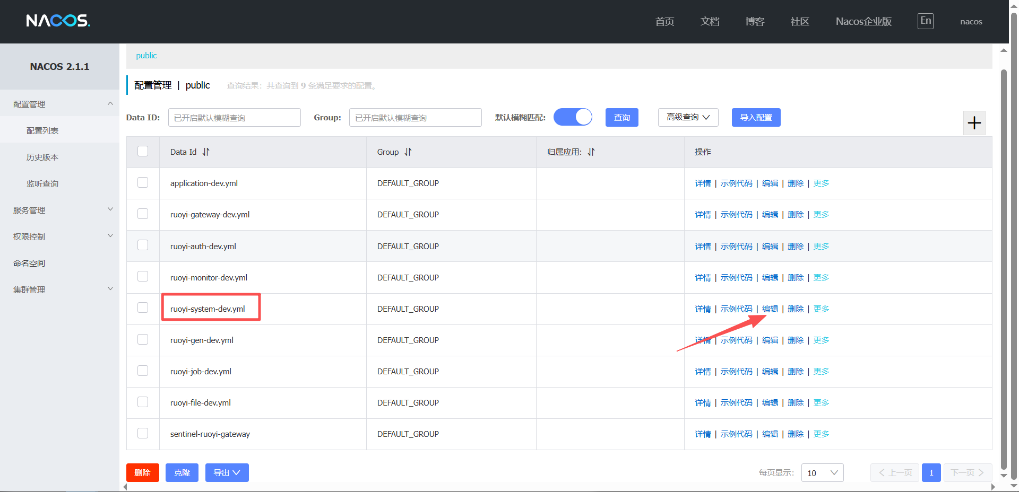Click 详情 for ruoyi-job-dev.yml

[703, 372]
